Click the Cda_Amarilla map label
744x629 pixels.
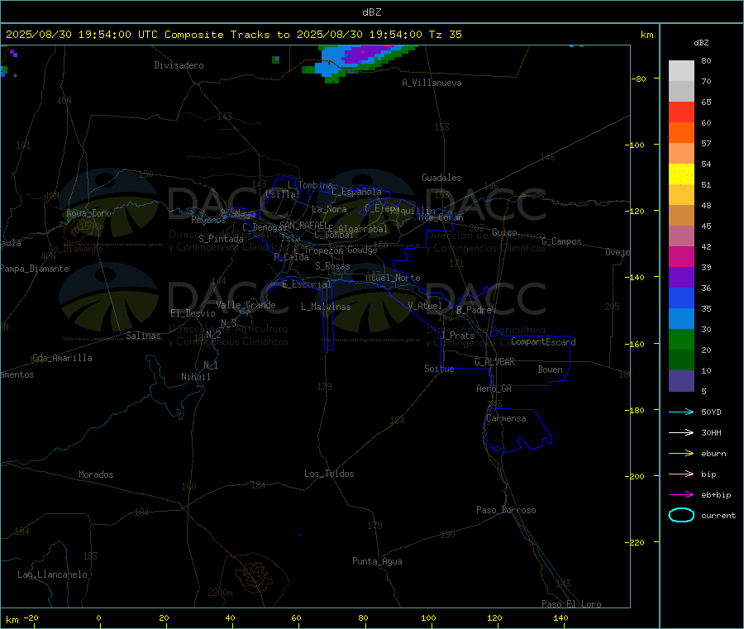(62, 358)
